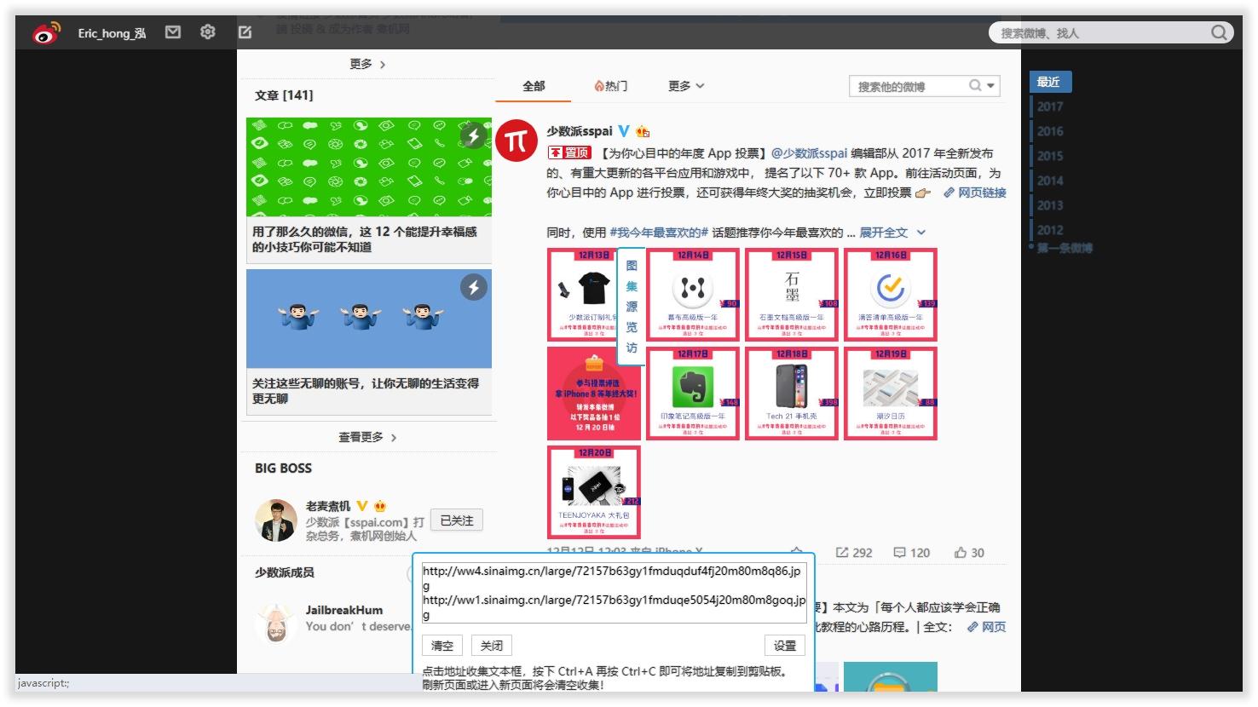Click the pointing hand emoji after 立即投票
1258x707 pixels.
pyautogui.click(x=923, y=193)
